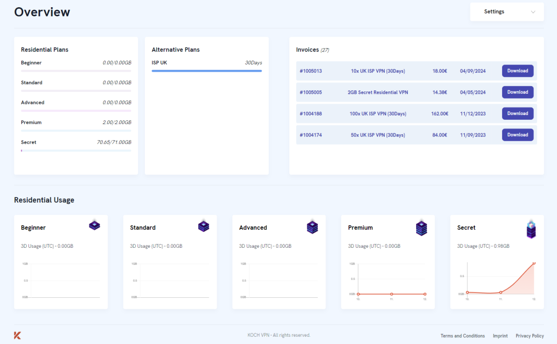Open the Settings dropdown

point(507,12)
